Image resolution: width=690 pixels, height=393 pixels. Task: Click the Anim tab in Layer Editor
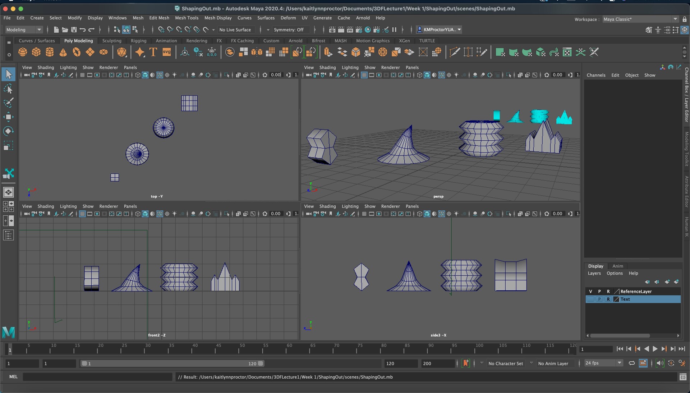click(x=617, y=266)
